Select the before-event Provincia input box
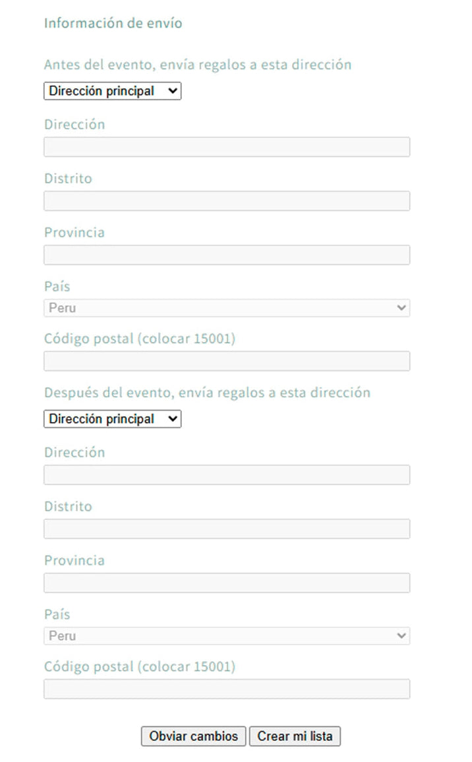The height and width of the screenshot is (762, 472). 226,255
